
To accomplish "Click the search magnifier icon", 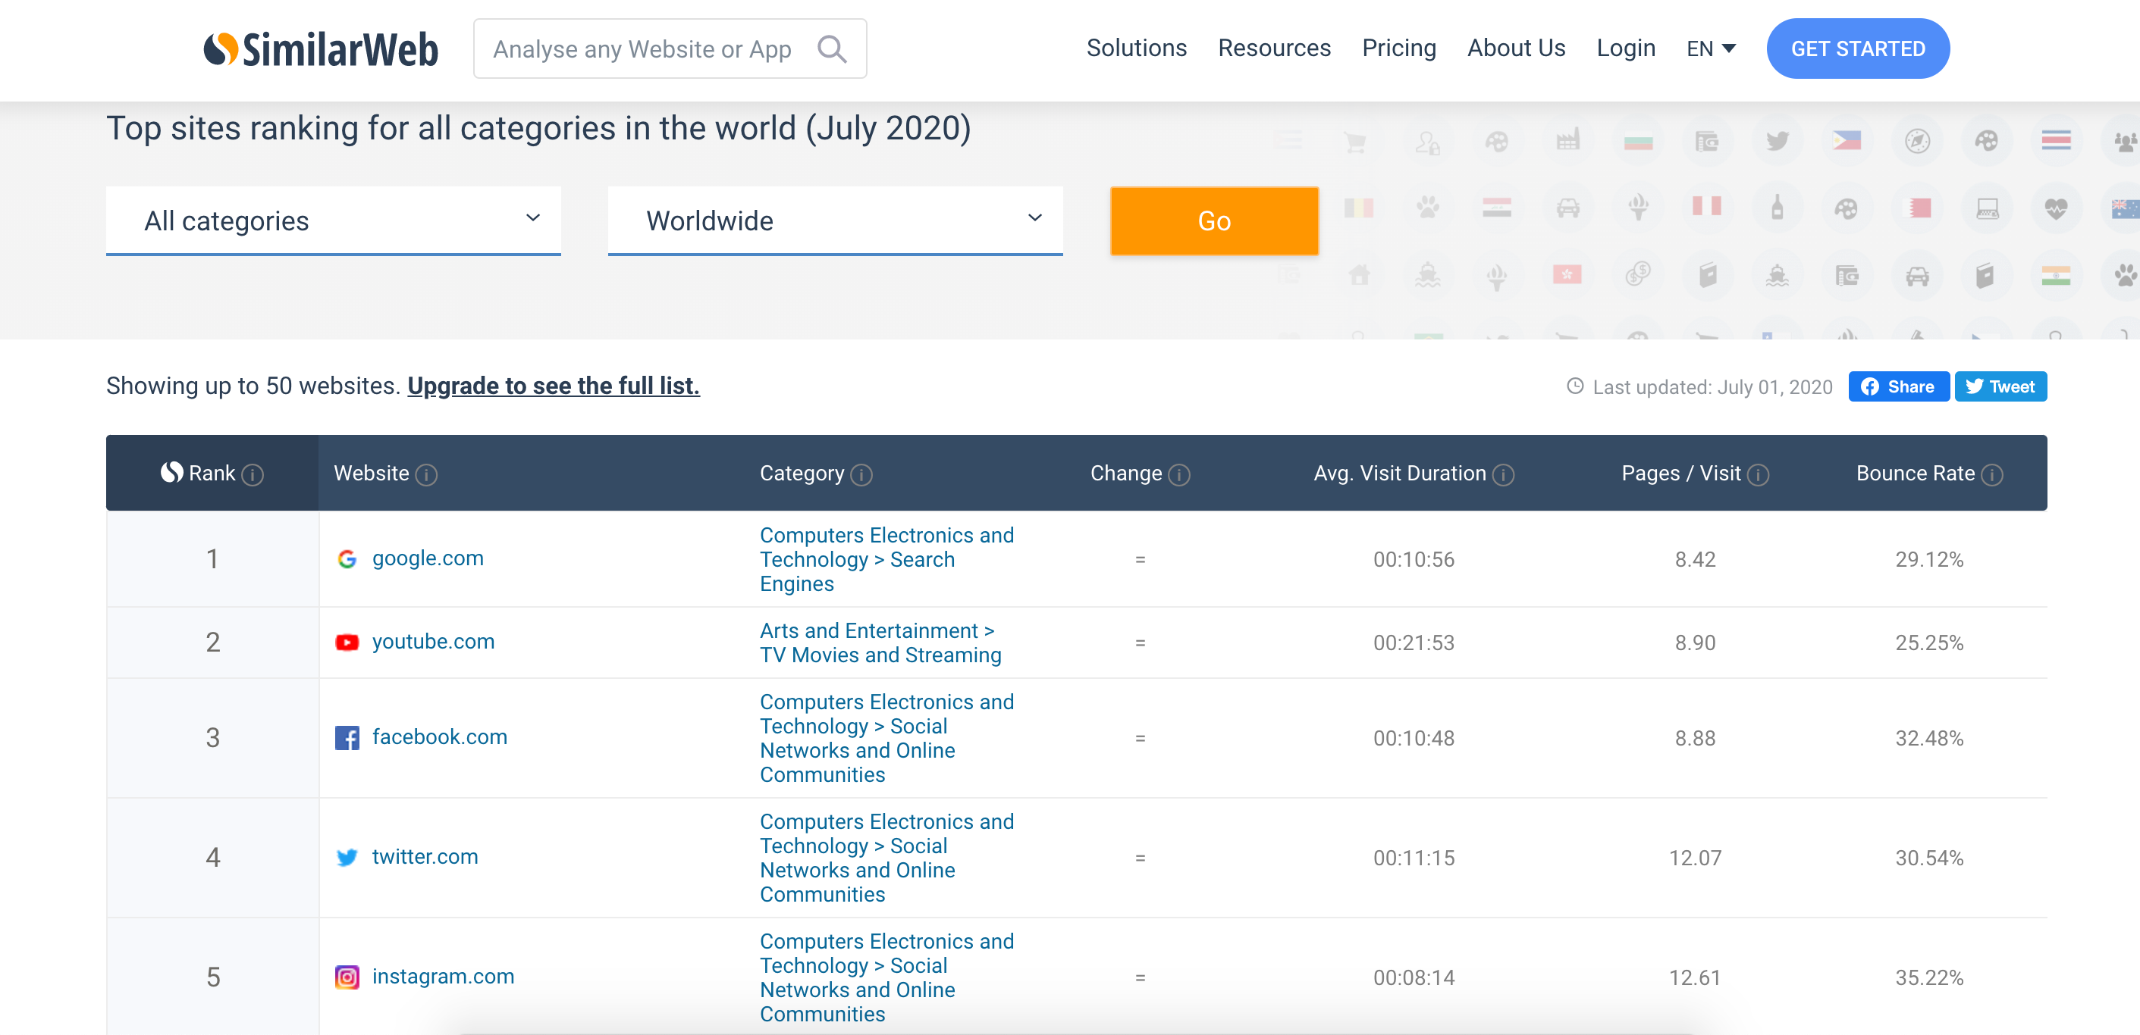I will [832, 49].
